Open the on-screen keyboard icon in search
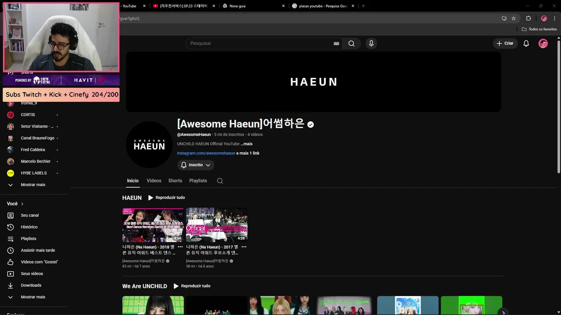Viewport: 561px width, 315px height. pyautogui.click(x=336, y=44)
